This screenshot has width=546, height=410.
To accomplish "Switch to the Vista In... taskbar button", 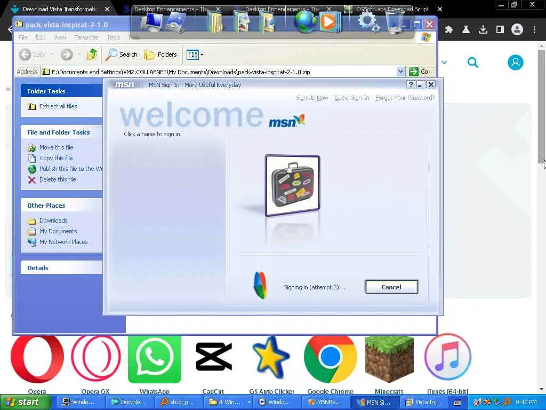I will coord(423,403).
